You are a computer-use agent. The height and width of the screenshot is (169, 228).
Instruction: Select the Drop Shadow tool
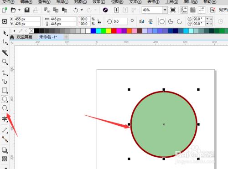(x=5, y=150)
